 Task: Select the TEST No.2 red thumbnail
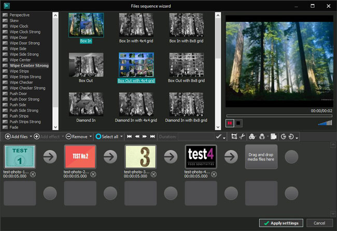click(80, 156)
